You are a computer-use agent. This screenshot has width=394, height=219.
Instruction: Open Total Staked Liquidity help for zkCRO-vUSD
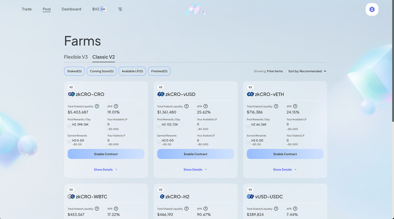coord(186,106)
